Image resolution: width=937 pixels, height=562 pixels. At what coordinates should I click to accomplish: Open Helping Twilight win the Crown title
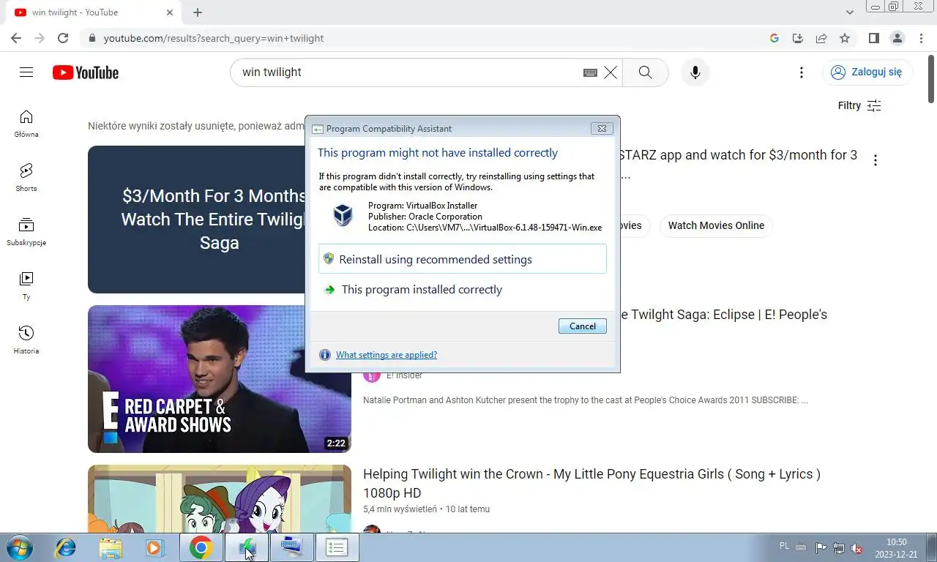pos(591,483)
